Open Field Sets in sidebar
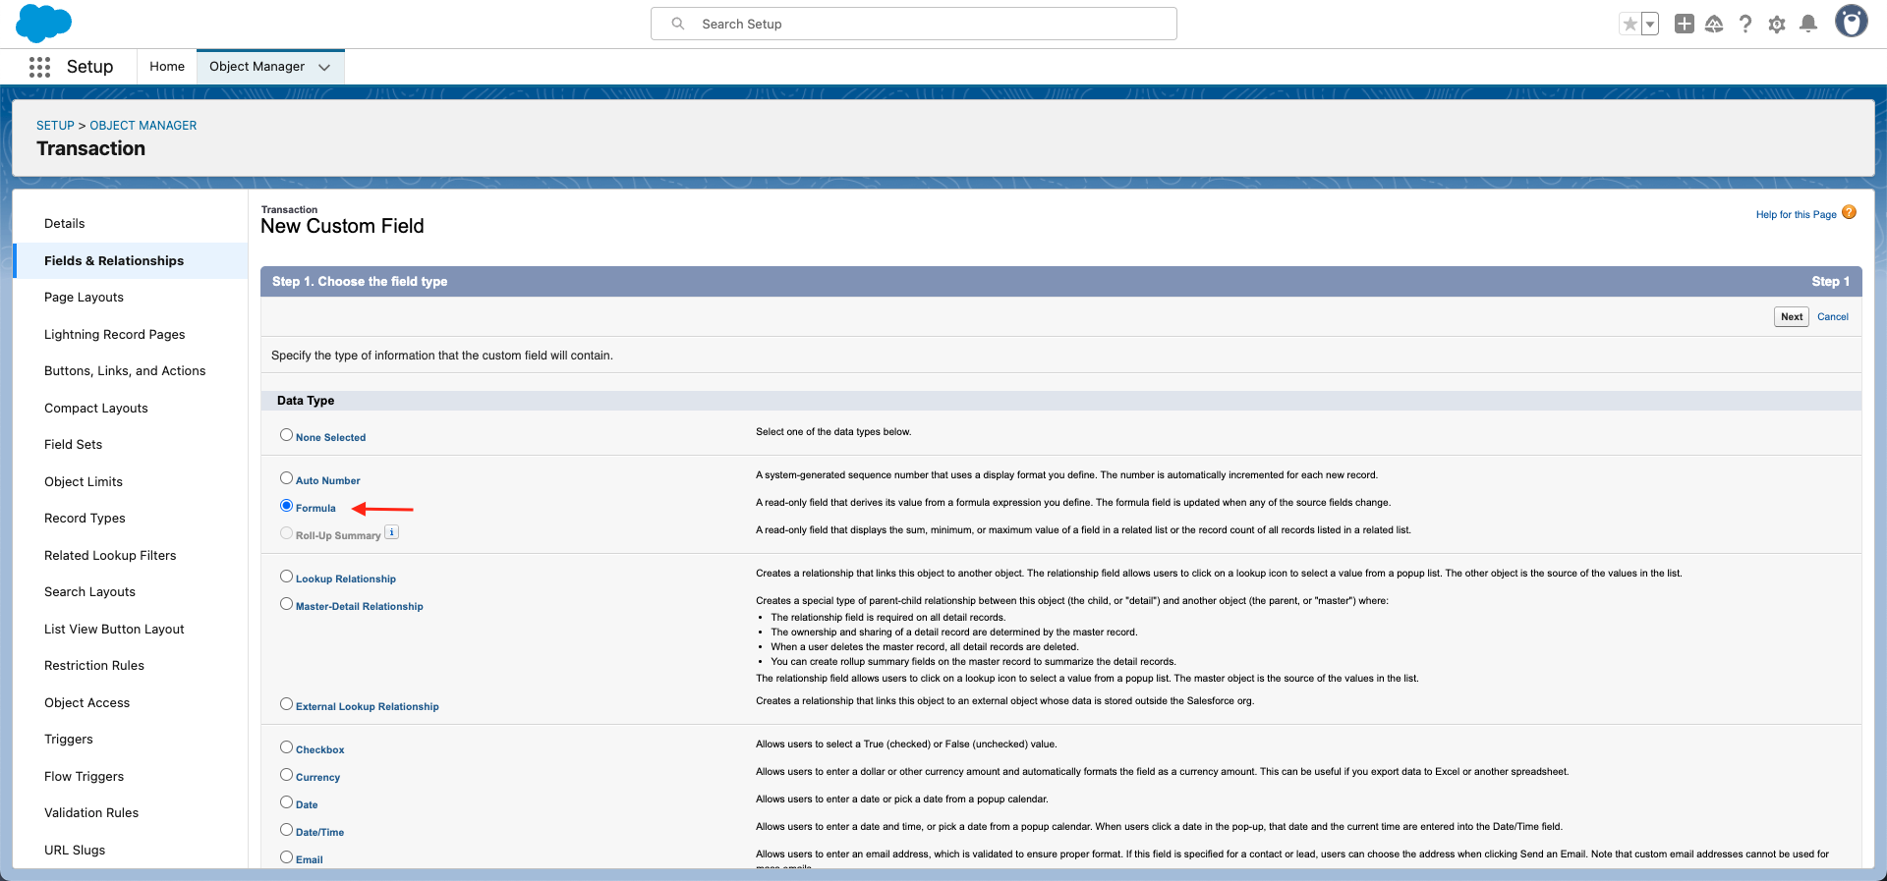The height and width of the screenshot is (881, 1887). pyautogui.click(x=73, y=445)
